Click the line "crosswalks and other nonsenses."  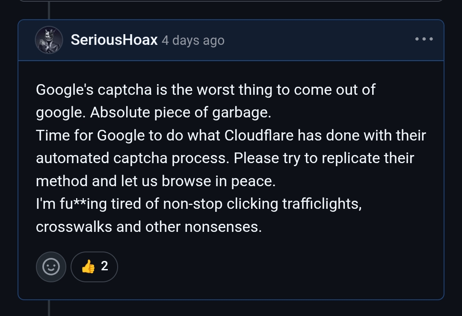[x=148, y=227]
